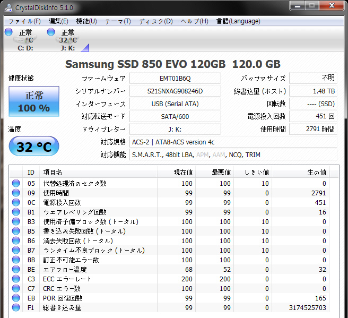Click the power on hours field 2791 時間
The image size is (348, 318).
[313, 129]
